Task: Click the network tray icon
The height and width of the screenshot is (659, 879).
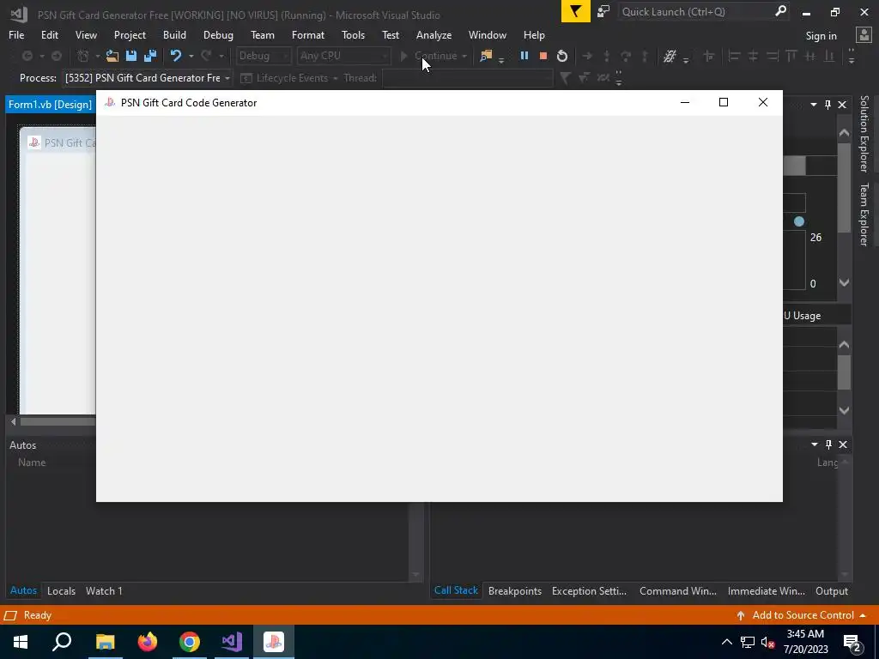Action: (748, 642)
